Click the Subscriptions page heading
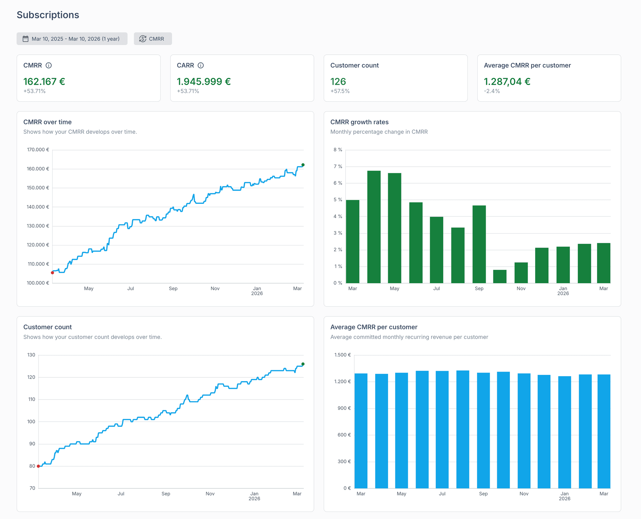Viewport: 641px width, 519px height. [48, 15]
